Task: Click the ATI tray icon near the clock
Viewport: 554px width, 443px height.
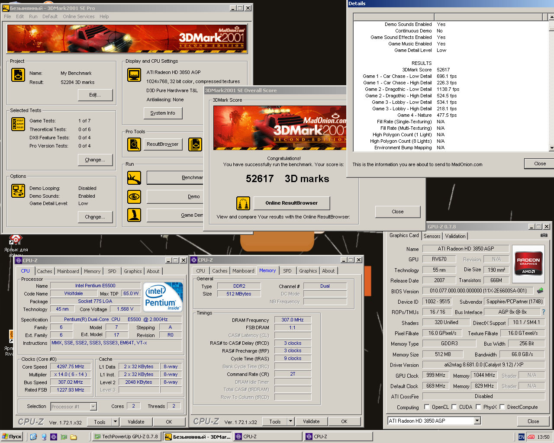Action: click(x=531, y=437)
